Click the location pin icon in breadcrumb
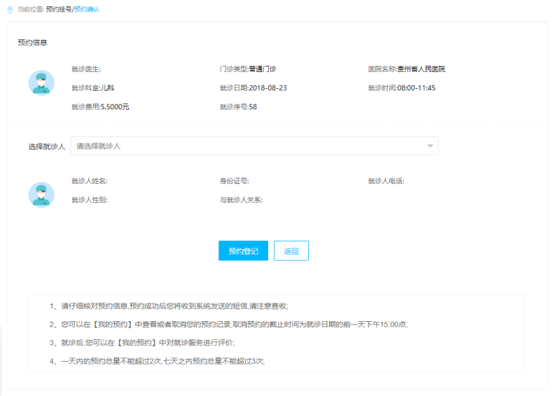Screen dimensions: 556x396 pos(10,9)
